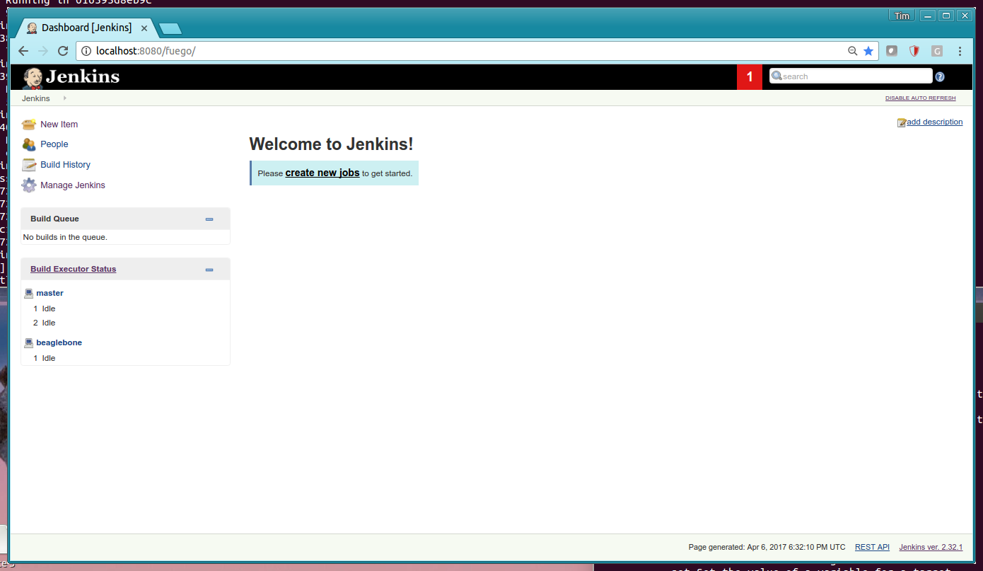983x571 pixels.
Task: Click the Jenkins ver. 2.32.1 link
Action: pos(931,547)
